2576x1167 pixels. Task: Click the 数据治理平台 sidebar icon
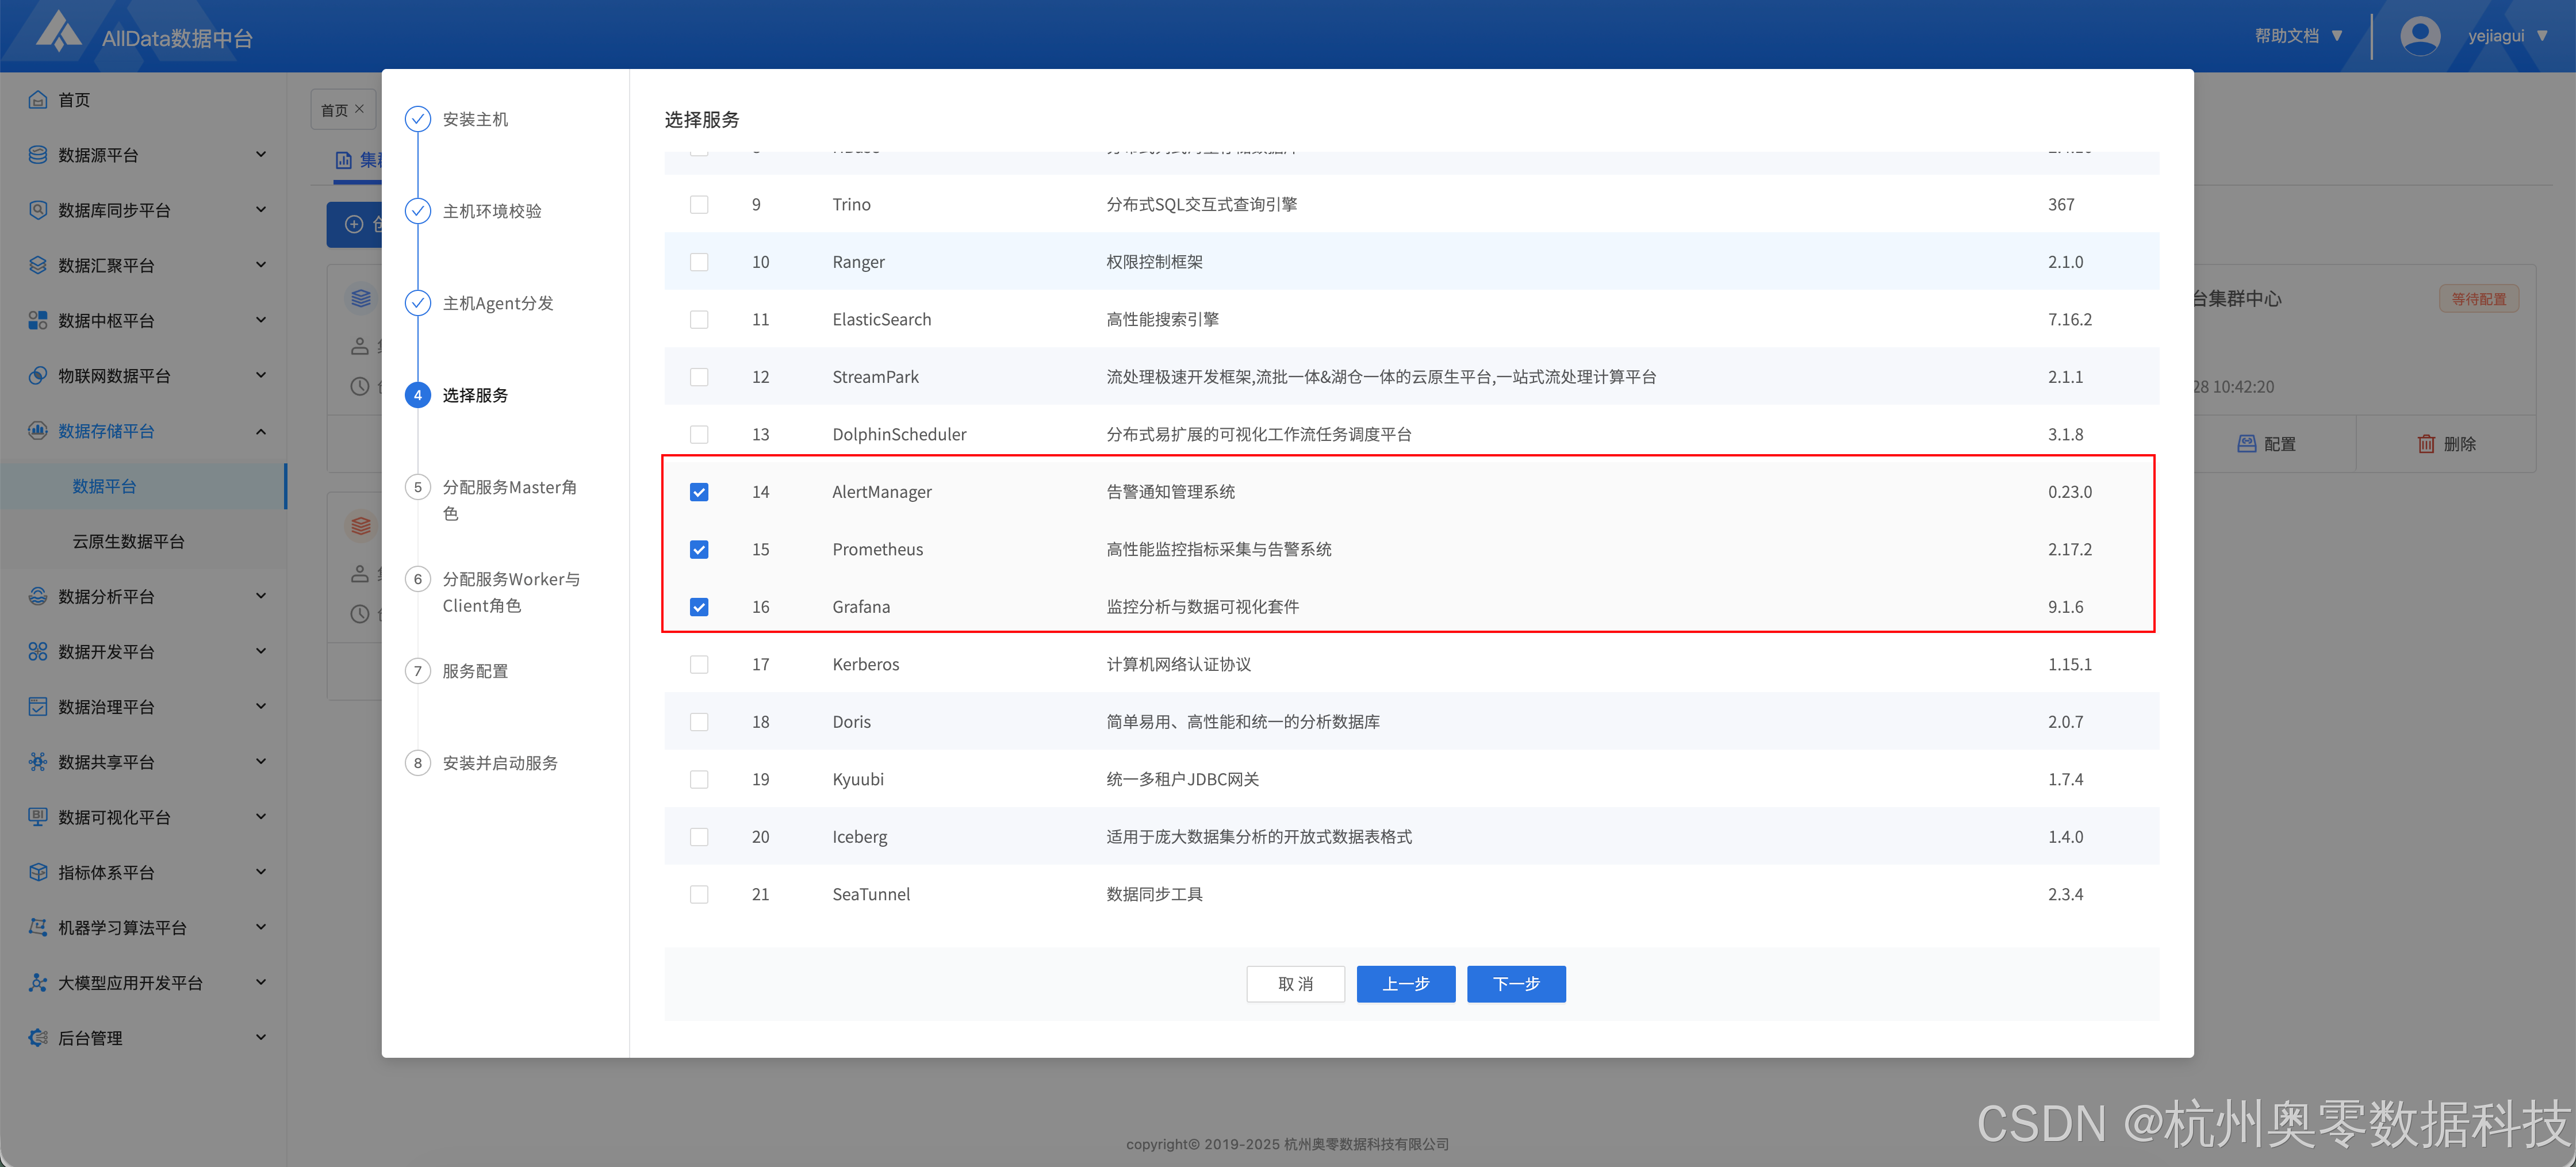pos(38,707)
